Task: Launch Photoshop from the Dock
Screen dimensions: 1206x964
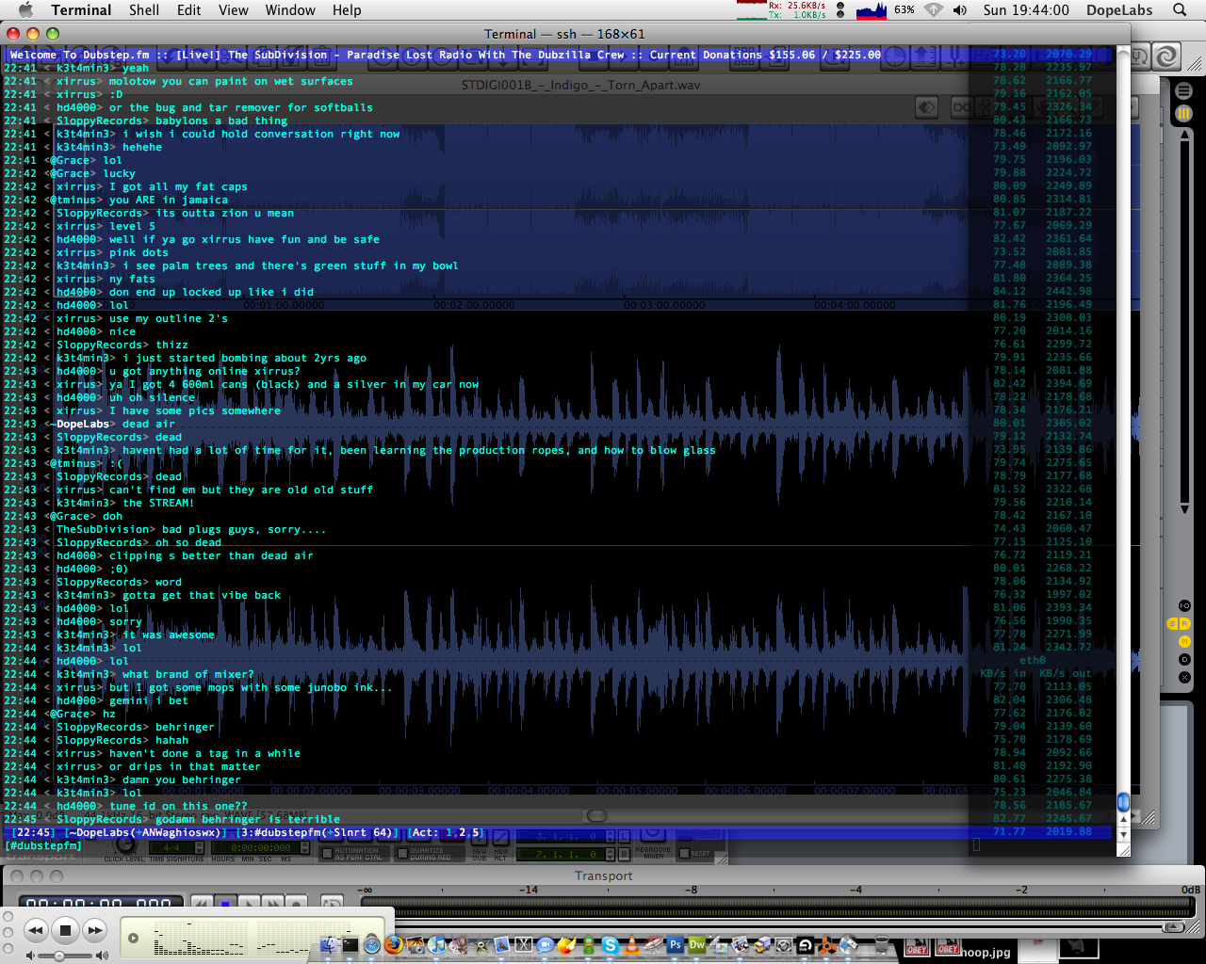Action: tap(676, 943)
